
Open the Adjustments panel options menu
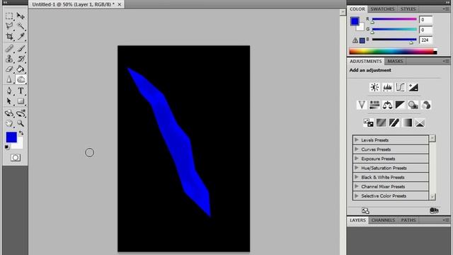[446, 62]
